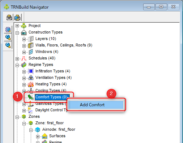Collapse the Construction Types node

point(17,33)
